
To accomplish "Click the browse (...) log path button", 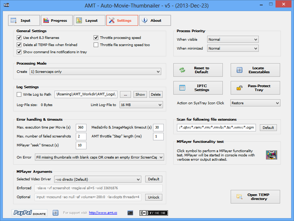I will [125, 94].
